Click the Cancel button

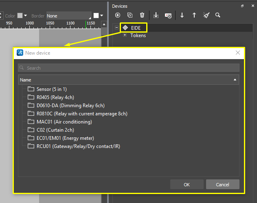pos(222,185)
